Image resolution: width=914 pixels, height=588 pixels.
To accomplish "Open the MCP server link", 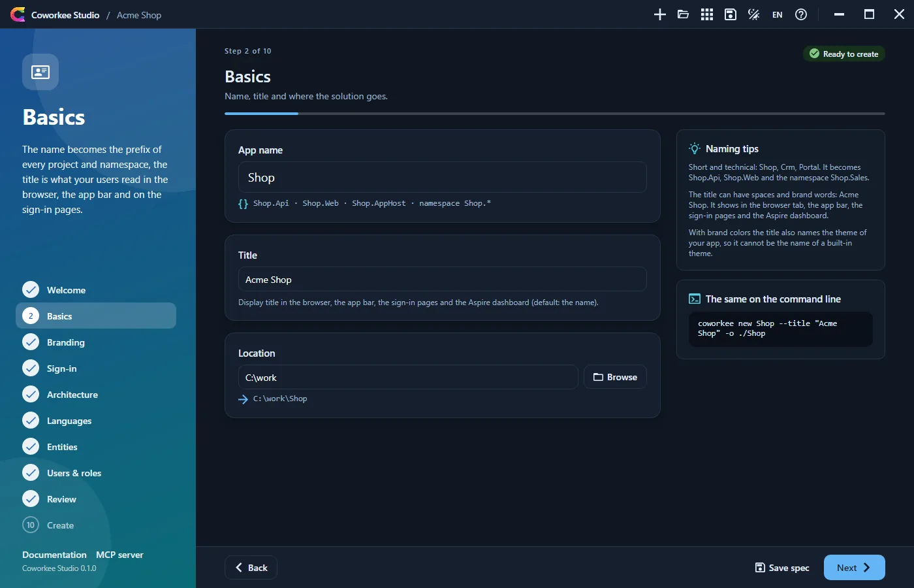I will pyautogui.click(x=119, y=555).
